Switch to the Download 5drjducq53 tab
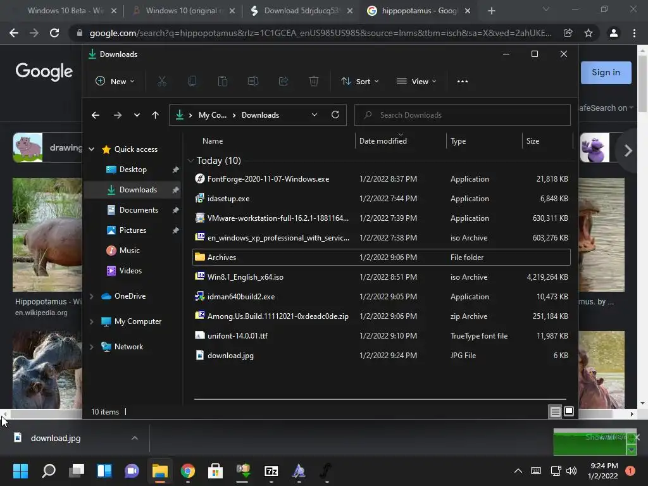The image size is (648, 486). [x=300, y=11]
